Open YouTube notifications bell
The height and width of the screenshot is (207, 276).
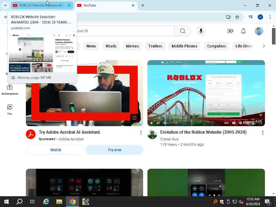click(243, 31)
